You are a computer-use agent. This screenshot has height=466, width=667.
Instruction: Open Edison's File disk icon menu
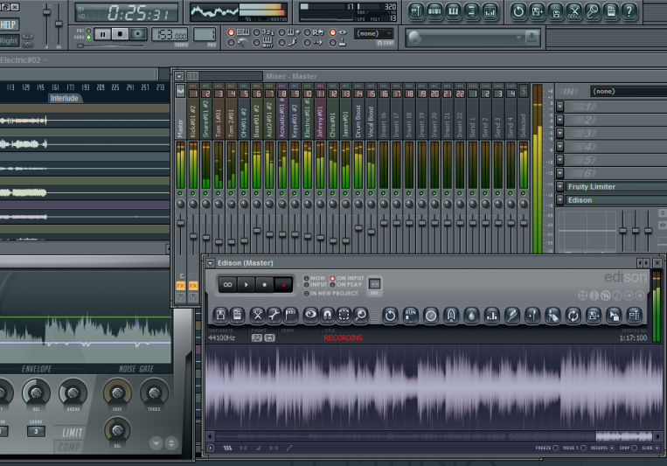coord(220,316)
